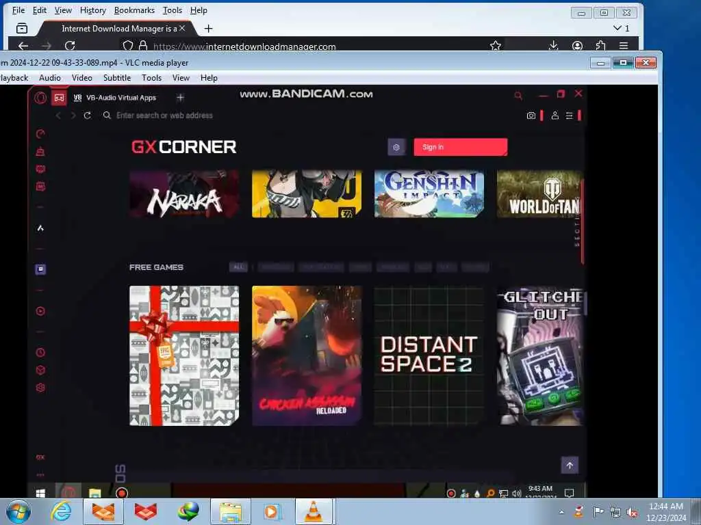This screenshot has height=525, width=701.
Task: Open the GX Corner gamepad icon in the Opera tab bar
Action: tap(59, 97)
